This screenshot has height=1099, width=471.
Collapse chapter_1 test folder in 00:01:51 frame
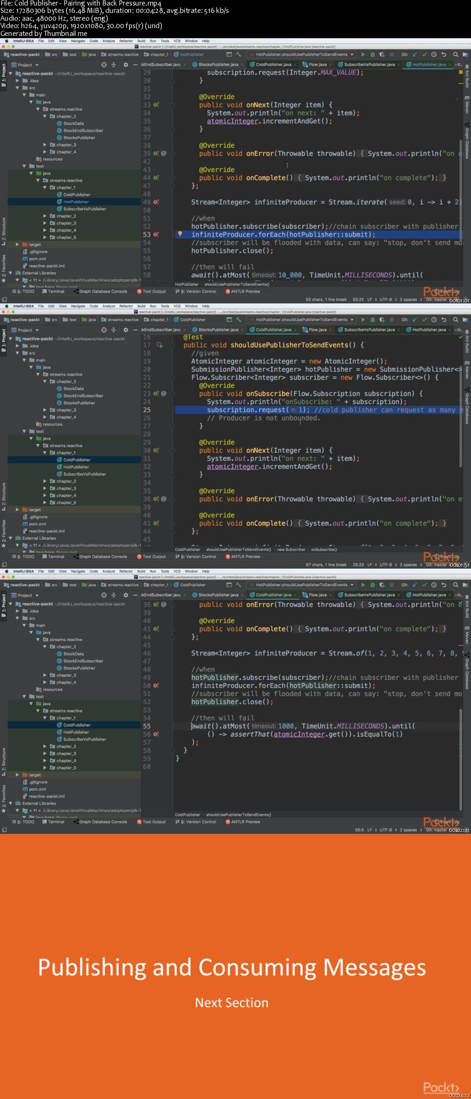[45, 453]
